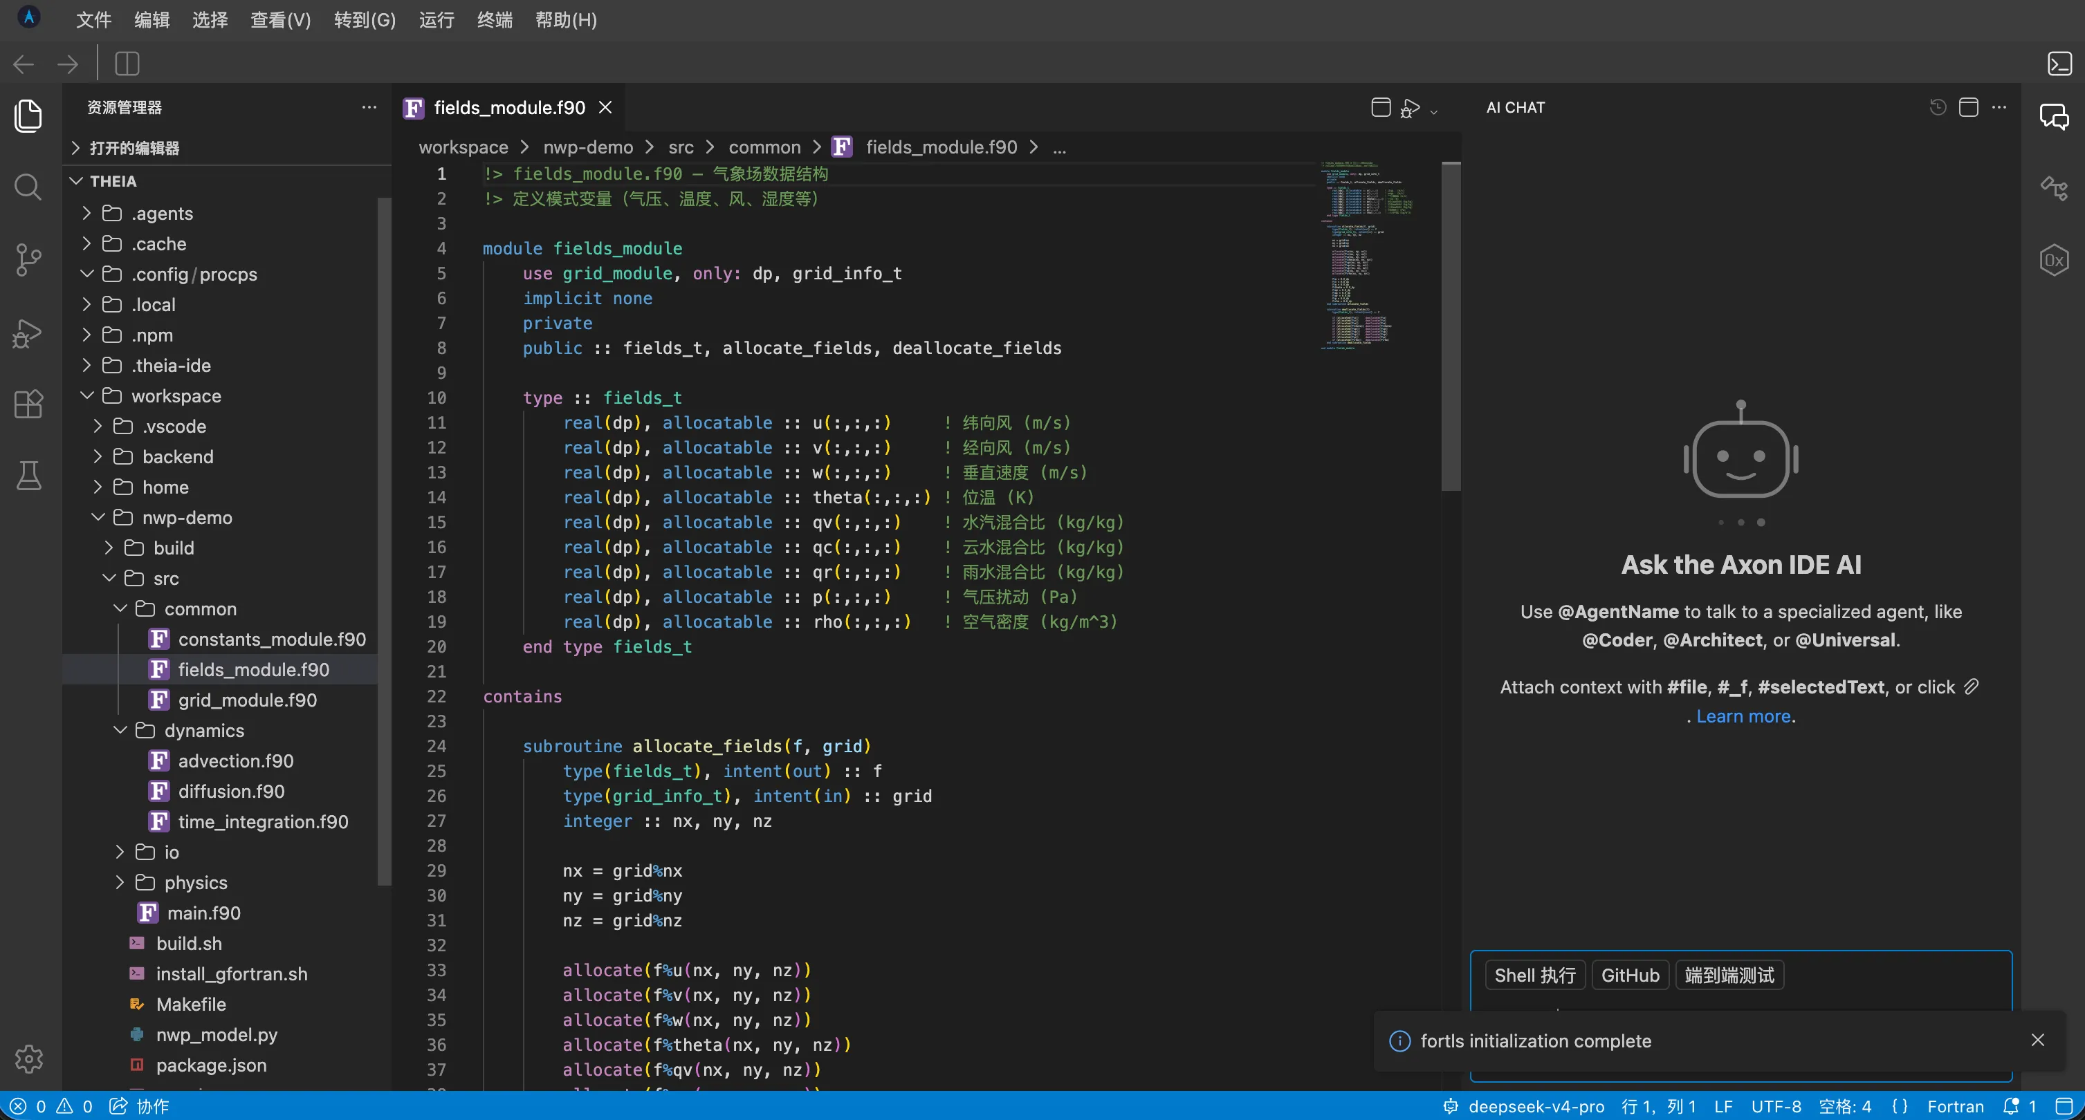The image size is (2085, 1120).
Task: Open the Learn more link
Action: tap(1743, 716)
